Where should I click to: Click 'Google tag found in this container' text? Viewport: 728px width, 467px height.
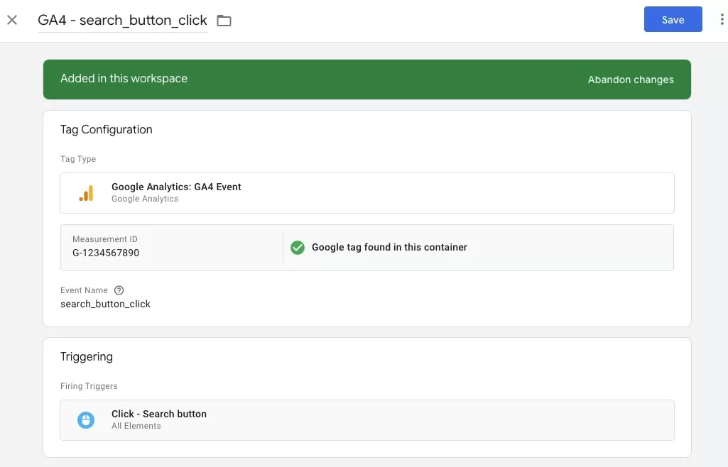(389, 248)
